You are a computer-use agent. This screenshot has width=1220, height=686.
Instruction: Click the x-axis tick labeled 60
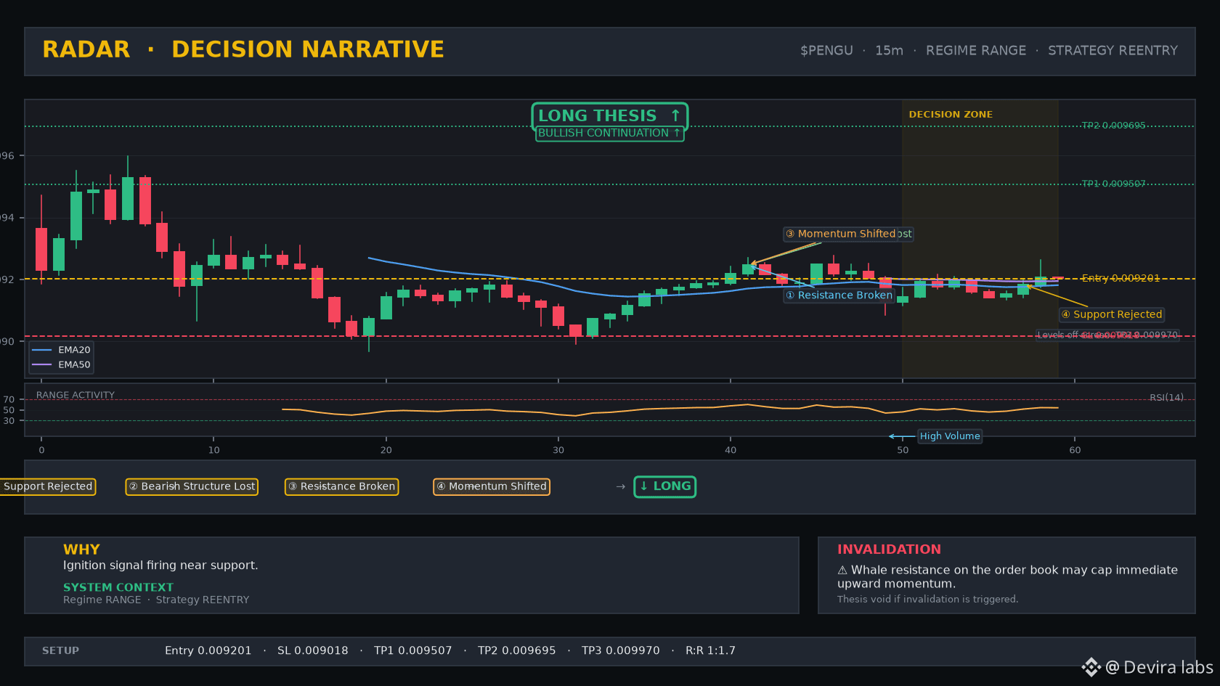(1075, 450)
